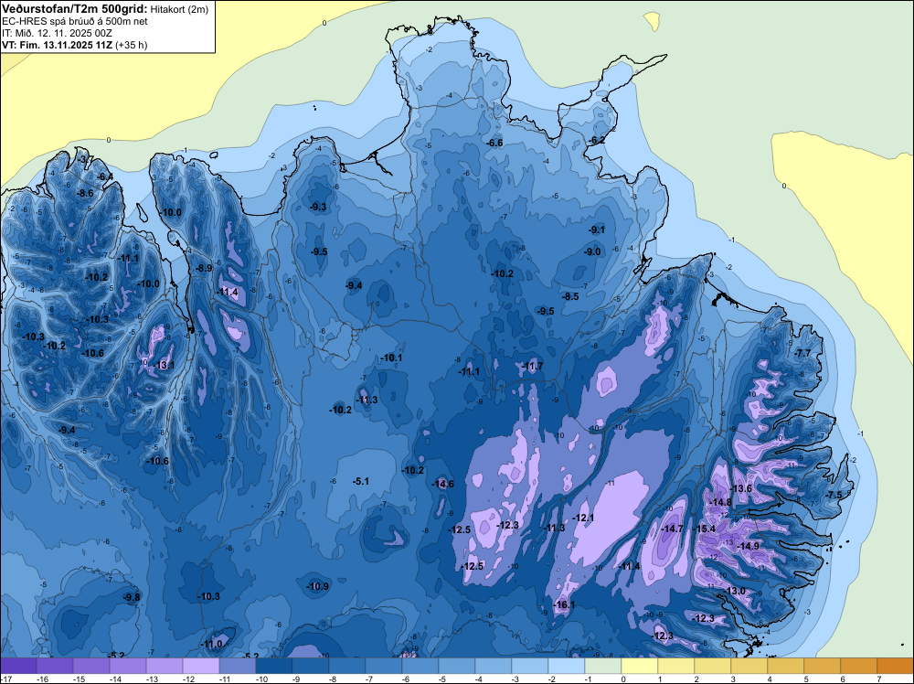Viewport: 914px width, 684px height.
Task: Select the pale green legend swatch between -1 and 0
Action: (x=602, y=666)
